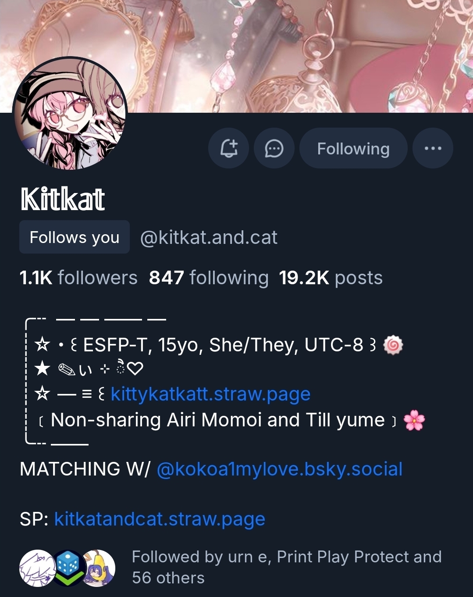473x597 pixels.
Task: Tap the 19.2K posts count
Action: [331, 278]
